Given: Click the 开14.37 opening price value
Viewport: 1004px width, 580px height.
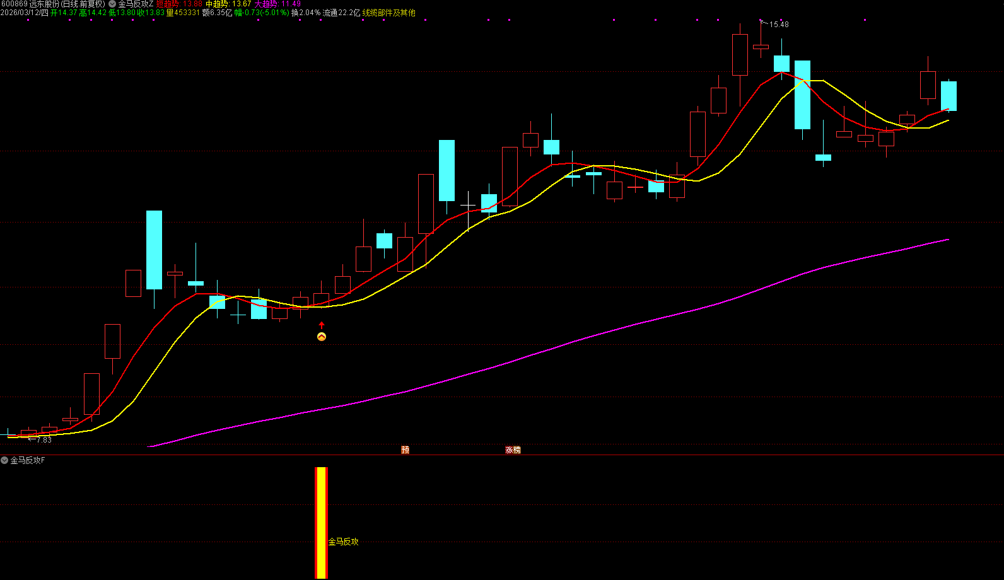Looking at the screenshot, I should coord(64,13).
